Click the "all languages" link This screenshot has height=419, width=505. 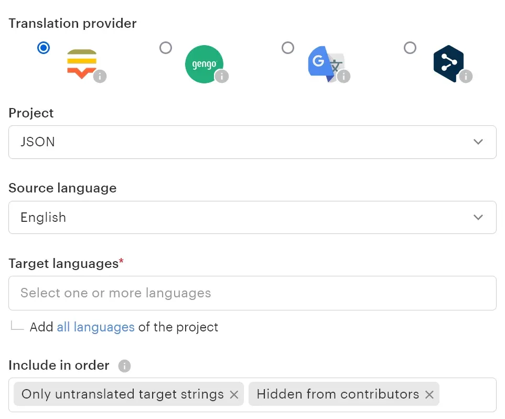click(x=95, y=327)
